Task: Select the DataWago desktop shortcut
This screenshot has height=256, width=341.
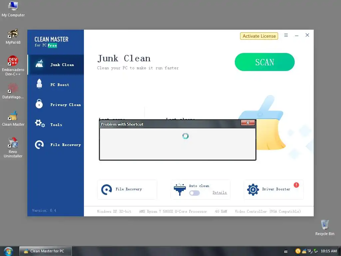Action: point(13,91)
